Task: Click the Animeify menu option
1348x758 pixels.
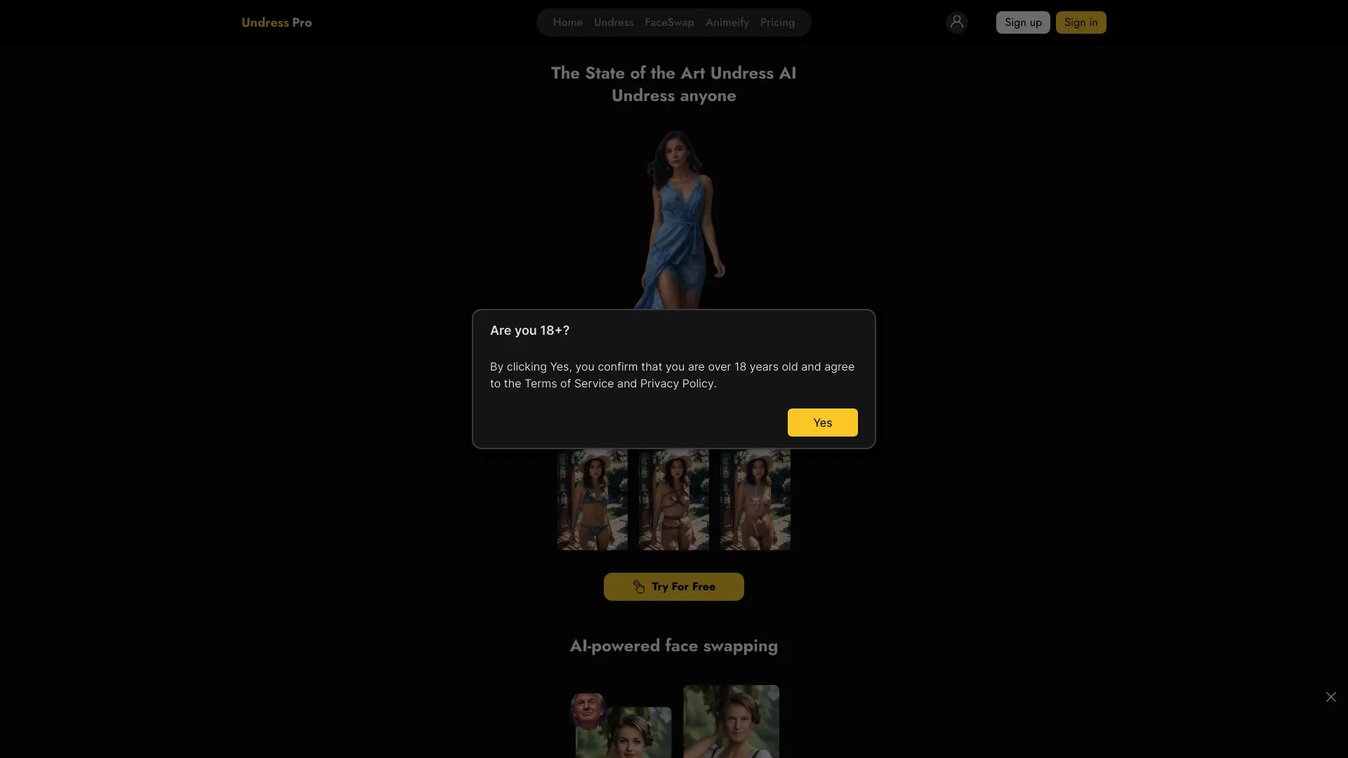Action: pyautogui.click(x=727, y=22)
